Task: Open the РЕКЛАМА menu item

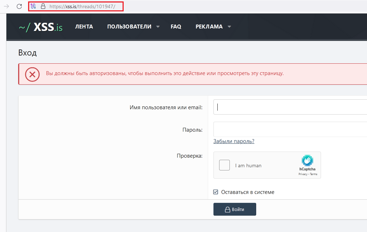Action: point(209,27)
